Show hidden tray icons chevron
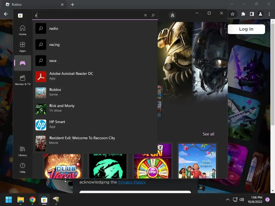The image size is (275, 206). point(228,200)
